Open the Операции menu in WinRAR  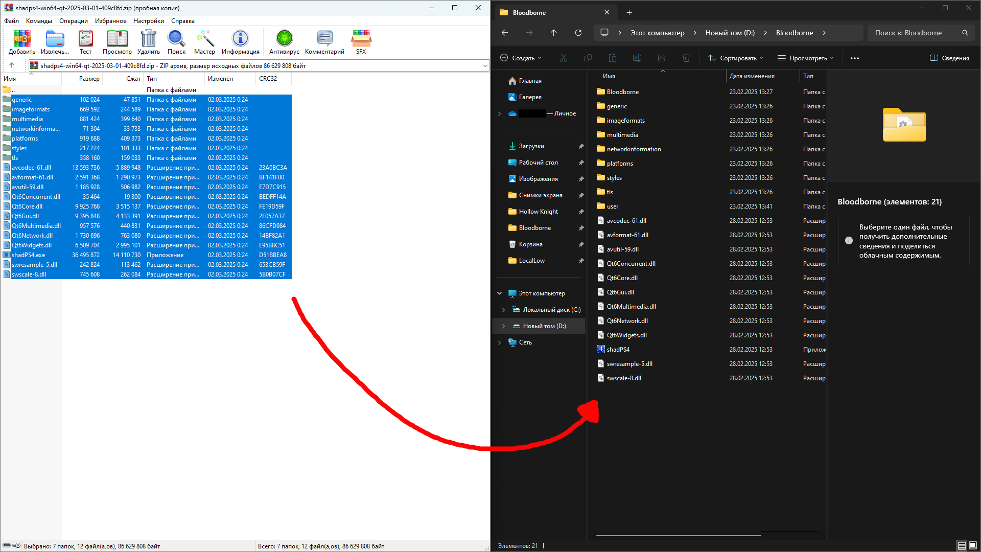[x=74, y=21]
